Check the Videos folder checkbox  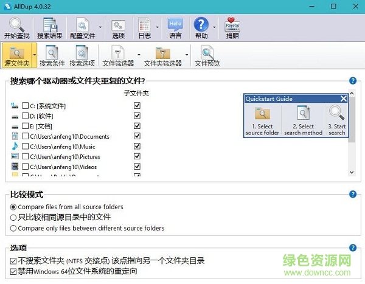(25, 167)
